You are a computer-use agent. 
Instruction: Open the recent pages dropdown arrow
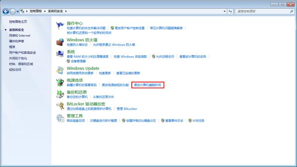(18, 11)
